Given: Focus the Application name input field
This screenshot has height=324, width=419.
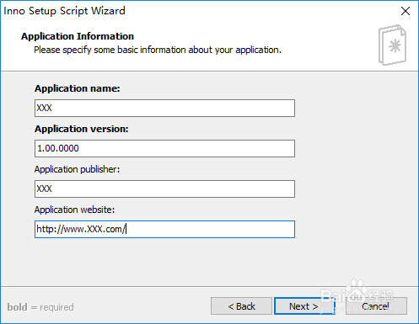Looking at the screenshot, I should point(164,108).
